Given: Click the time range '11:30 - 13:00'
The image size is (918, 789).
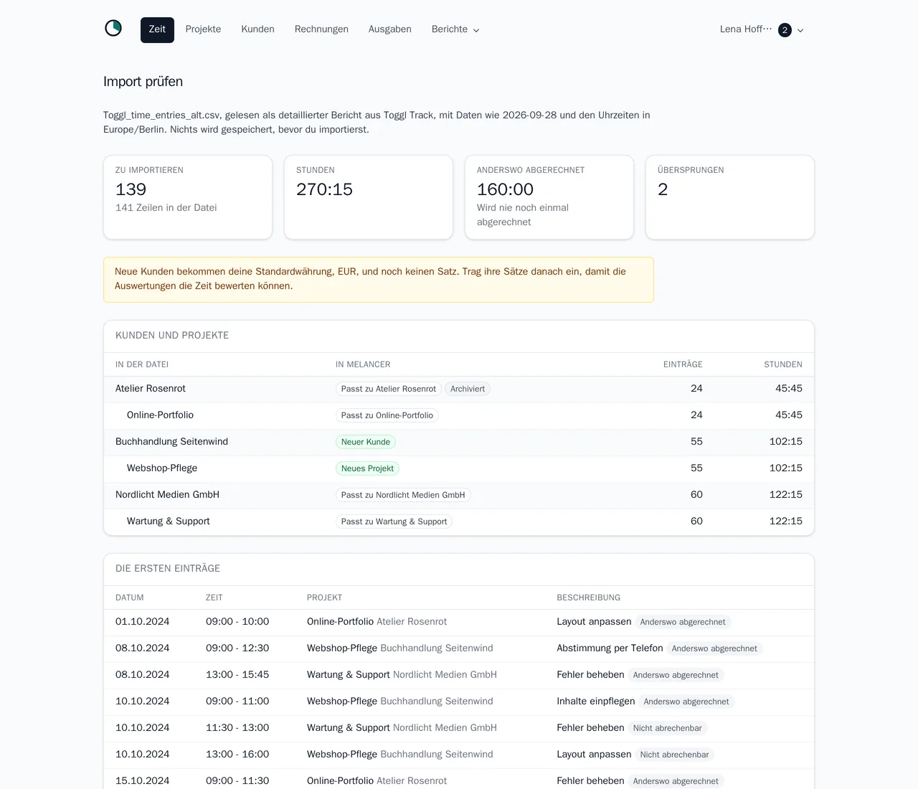Looking at the screenshot, I should [237, 728].
